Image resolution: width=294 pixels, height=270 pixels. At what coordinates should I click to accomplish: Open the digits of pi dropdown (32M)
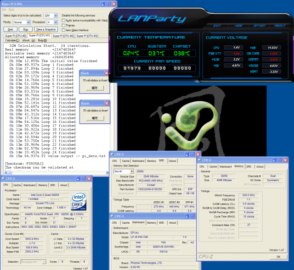[56, 16]
